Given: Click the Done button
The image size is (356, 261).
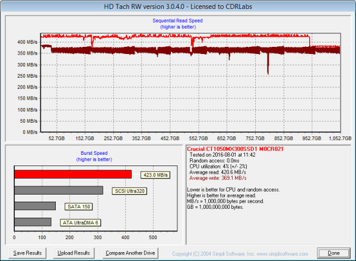Looking at the screenshot, I should pyautogui.click(x=333, y=253).
